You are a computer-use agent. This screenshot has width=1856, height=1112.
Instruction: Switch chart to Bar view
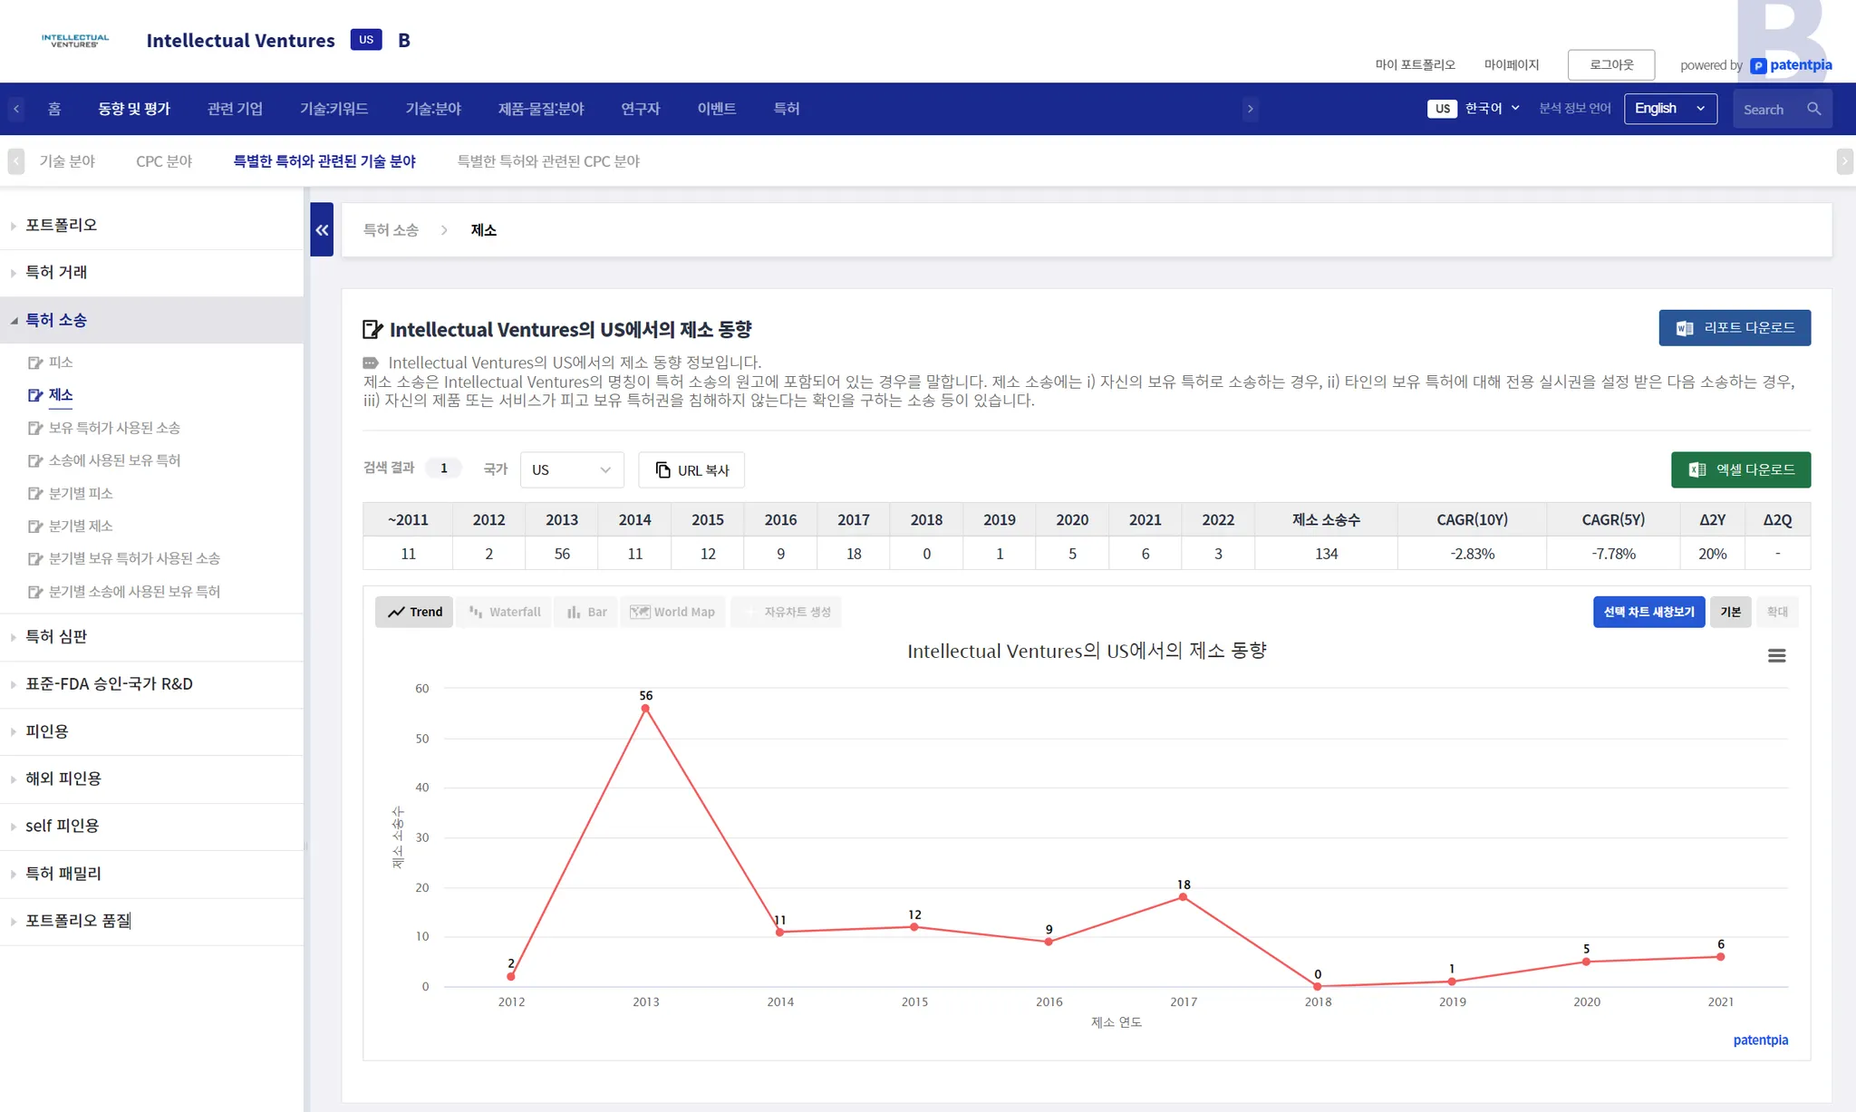(x=586, y=612)
